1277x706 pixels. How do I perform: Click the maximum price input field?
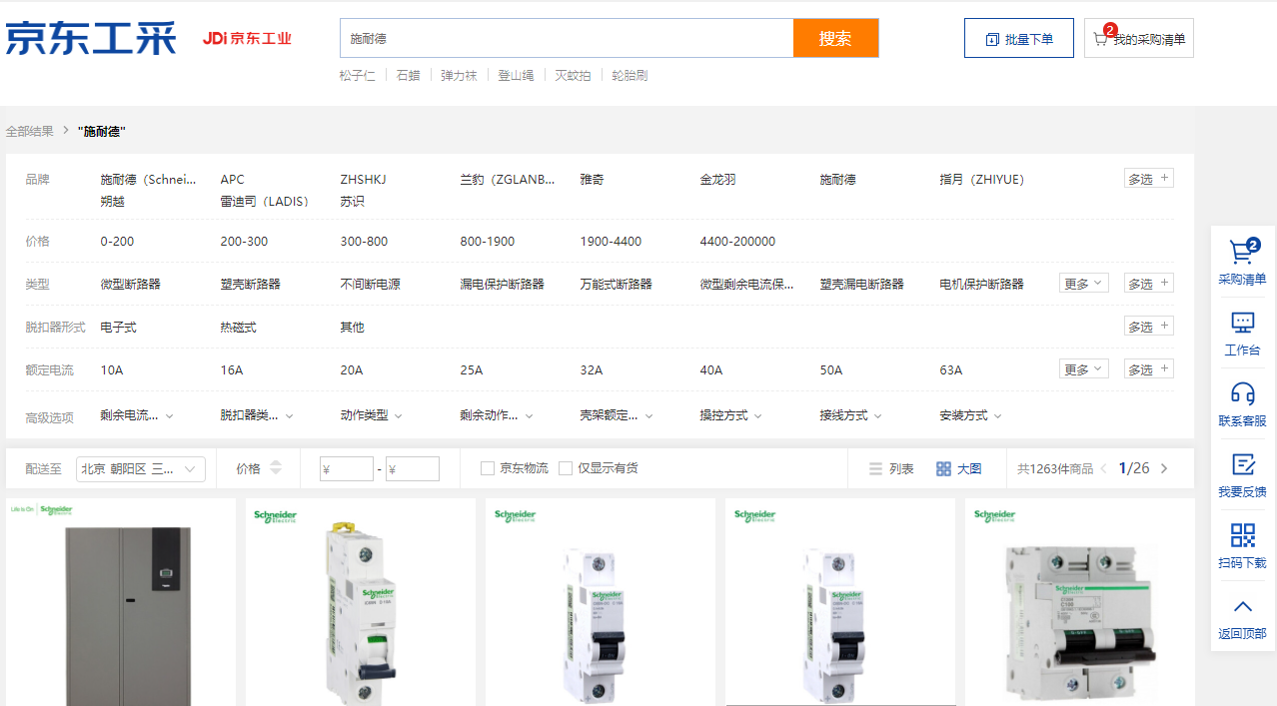tap(413, 469)
